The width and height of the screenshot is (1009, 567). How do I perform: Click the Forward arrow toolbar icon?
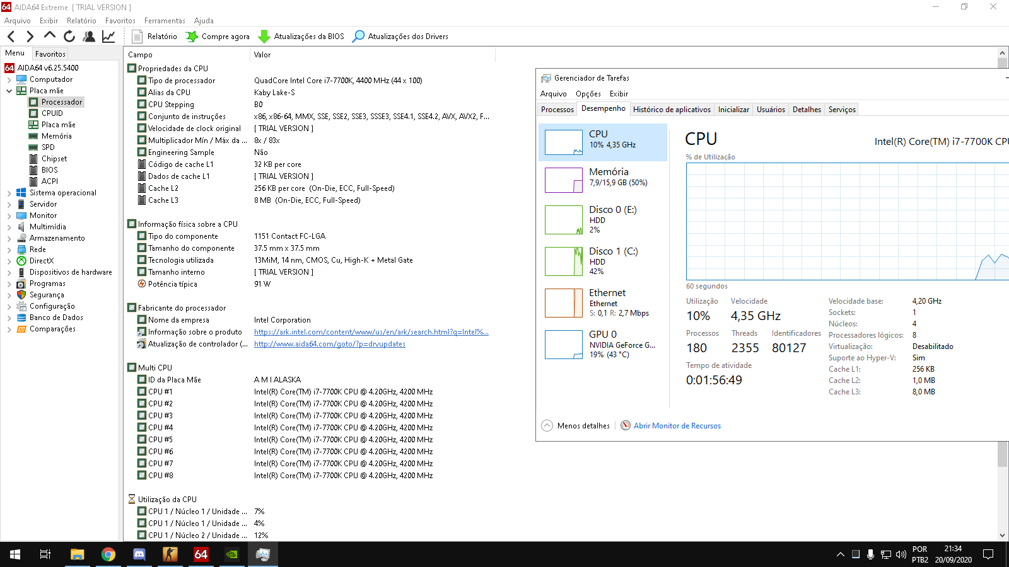tap(30, 37)
